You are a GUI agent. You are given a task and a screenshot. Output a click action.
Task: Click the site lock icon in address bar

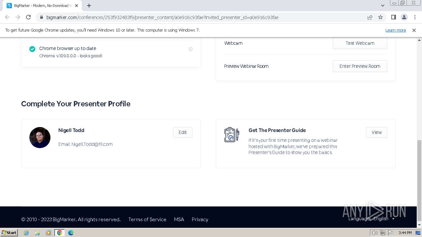(x=42, y=17)
